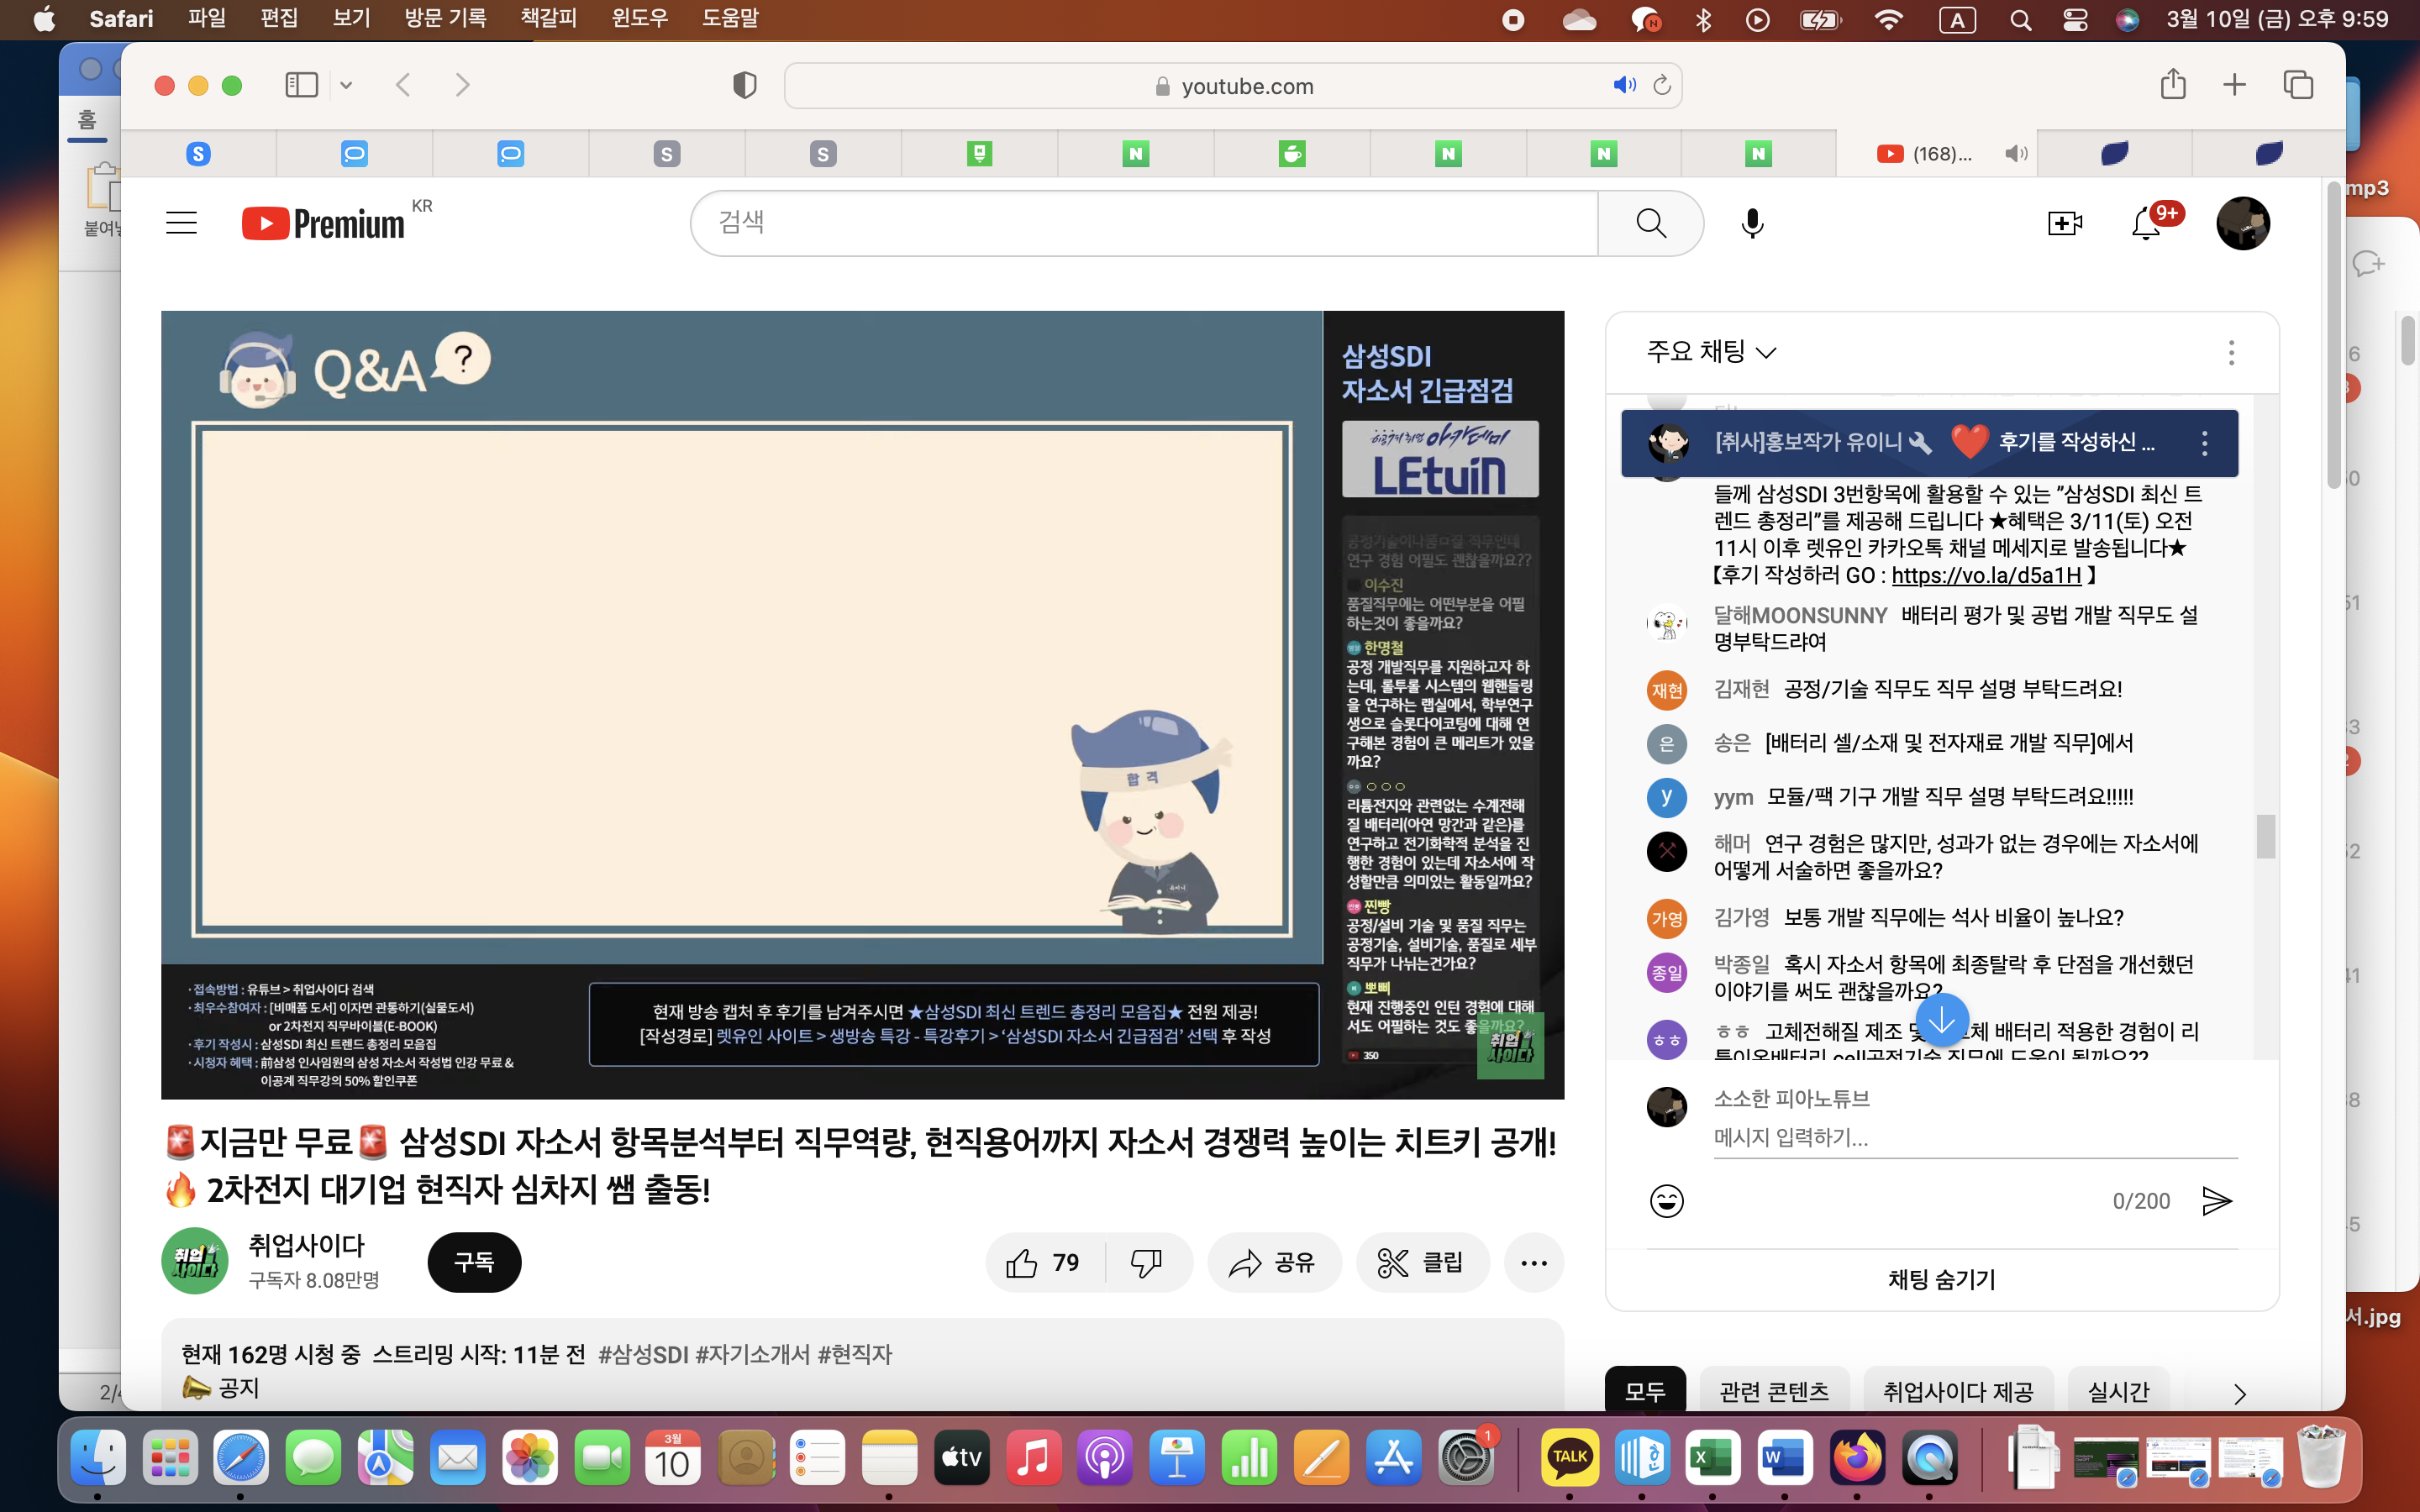Like the video with thumbs up
The width and height of the screenshot is (2420, 1512).
pyautogui.click(x=1043, y=1263)
